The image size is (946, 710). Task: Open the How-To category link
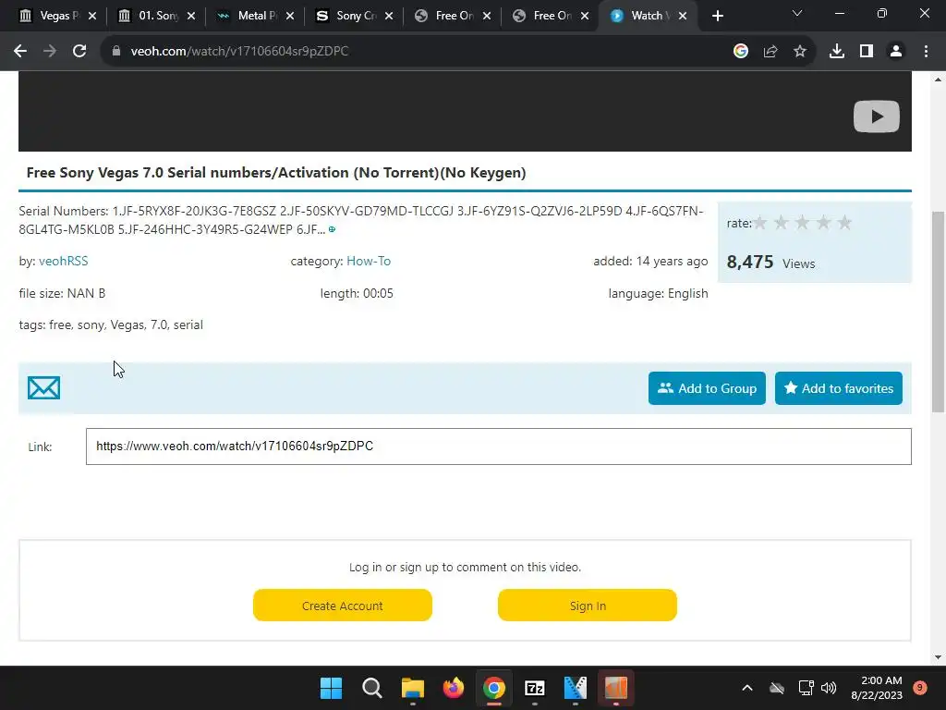[369, 261]
